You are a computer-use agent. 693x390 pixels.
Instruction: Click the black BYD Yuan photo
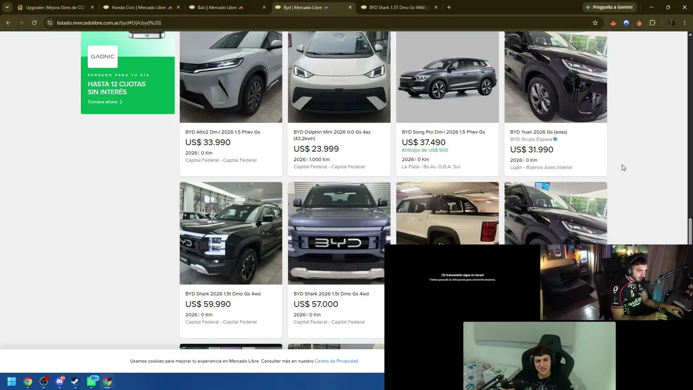click(x=555, y=77)
